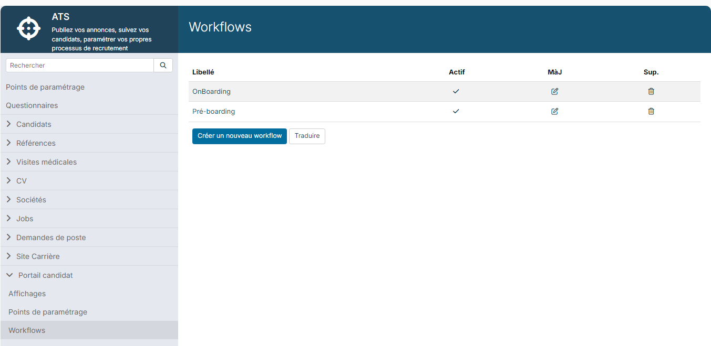This screenshot has width=711, height=346.
Task: Select the Workflows sidebar item
Action: (89, 330)
